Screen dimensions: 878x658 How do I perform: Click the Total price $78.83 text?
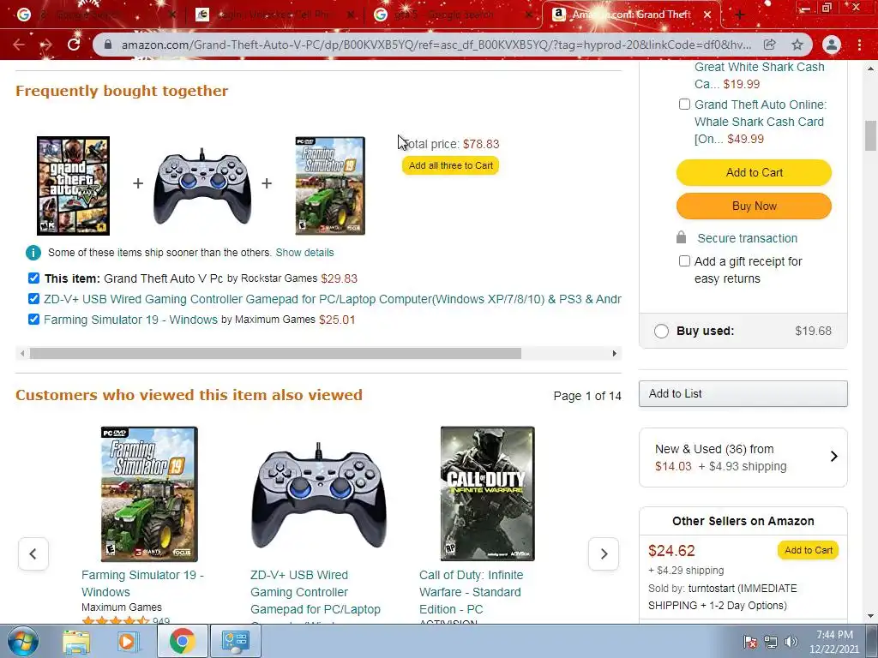(451, 144)
